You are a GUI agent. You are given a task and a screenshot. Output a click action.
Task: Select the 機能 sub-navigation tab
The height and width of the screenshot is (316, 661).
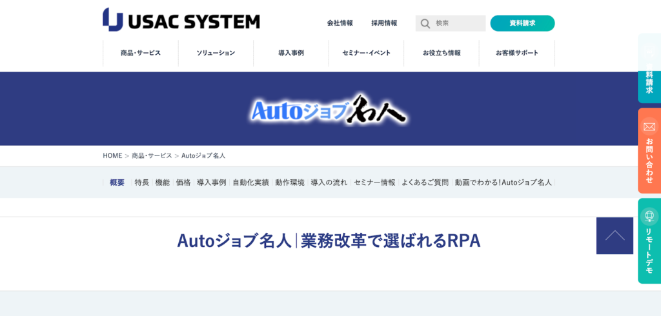pyautogui.click(x=162, y=183)
